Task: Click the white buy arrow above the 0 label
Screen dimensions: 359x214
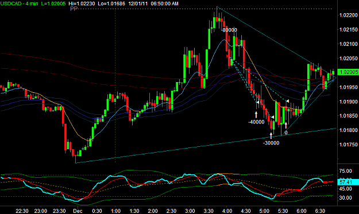Action: point(285,126)
